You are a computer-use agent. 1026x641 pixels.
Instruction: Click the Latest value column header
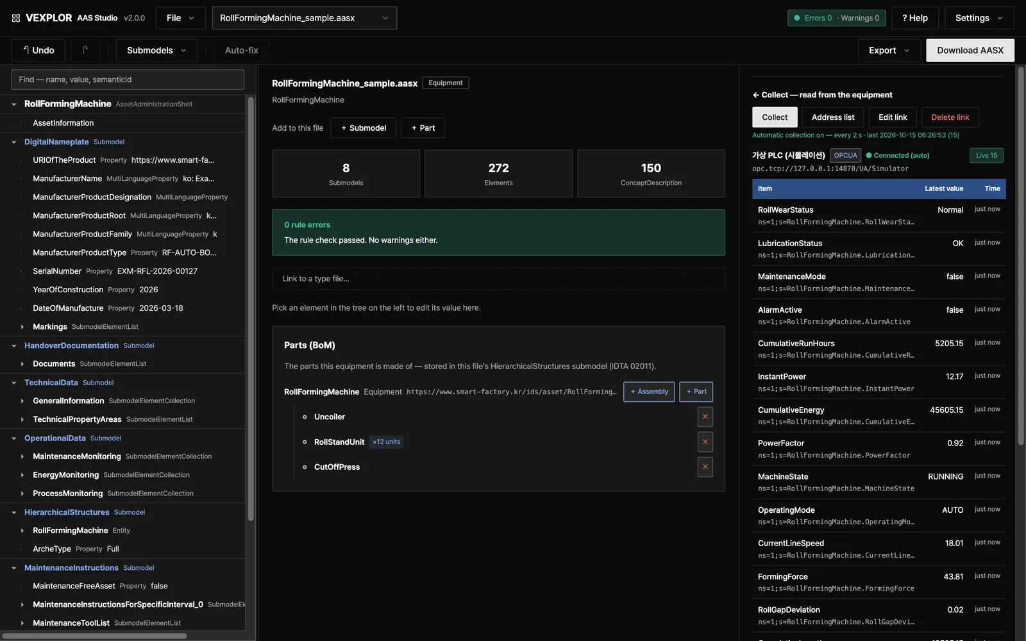click(x=943, y=188)
